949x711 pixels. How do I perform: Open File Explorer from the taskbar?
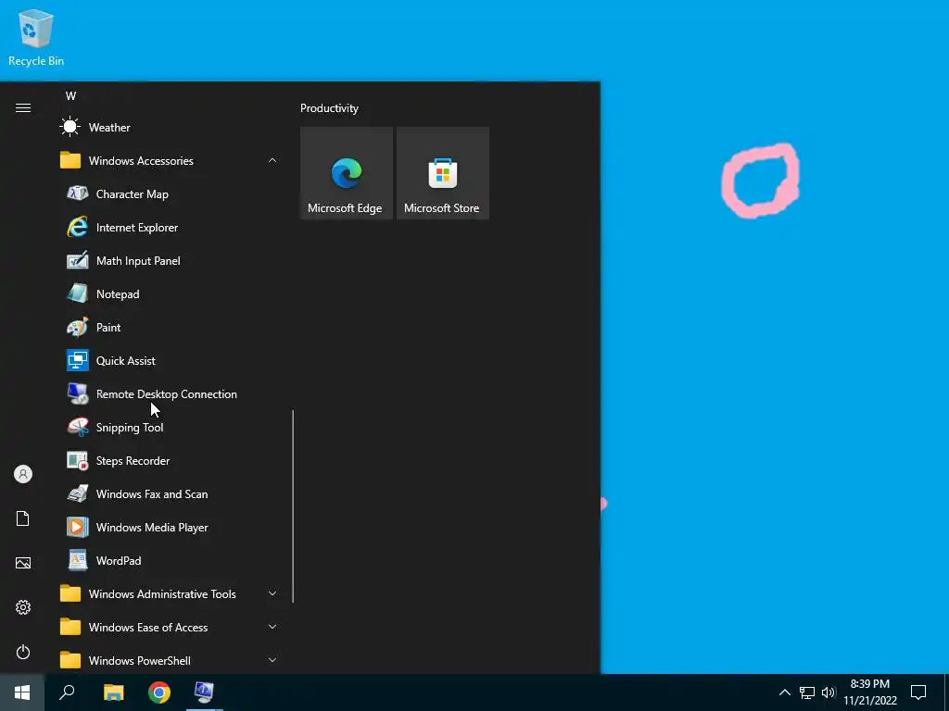(113, 692)
